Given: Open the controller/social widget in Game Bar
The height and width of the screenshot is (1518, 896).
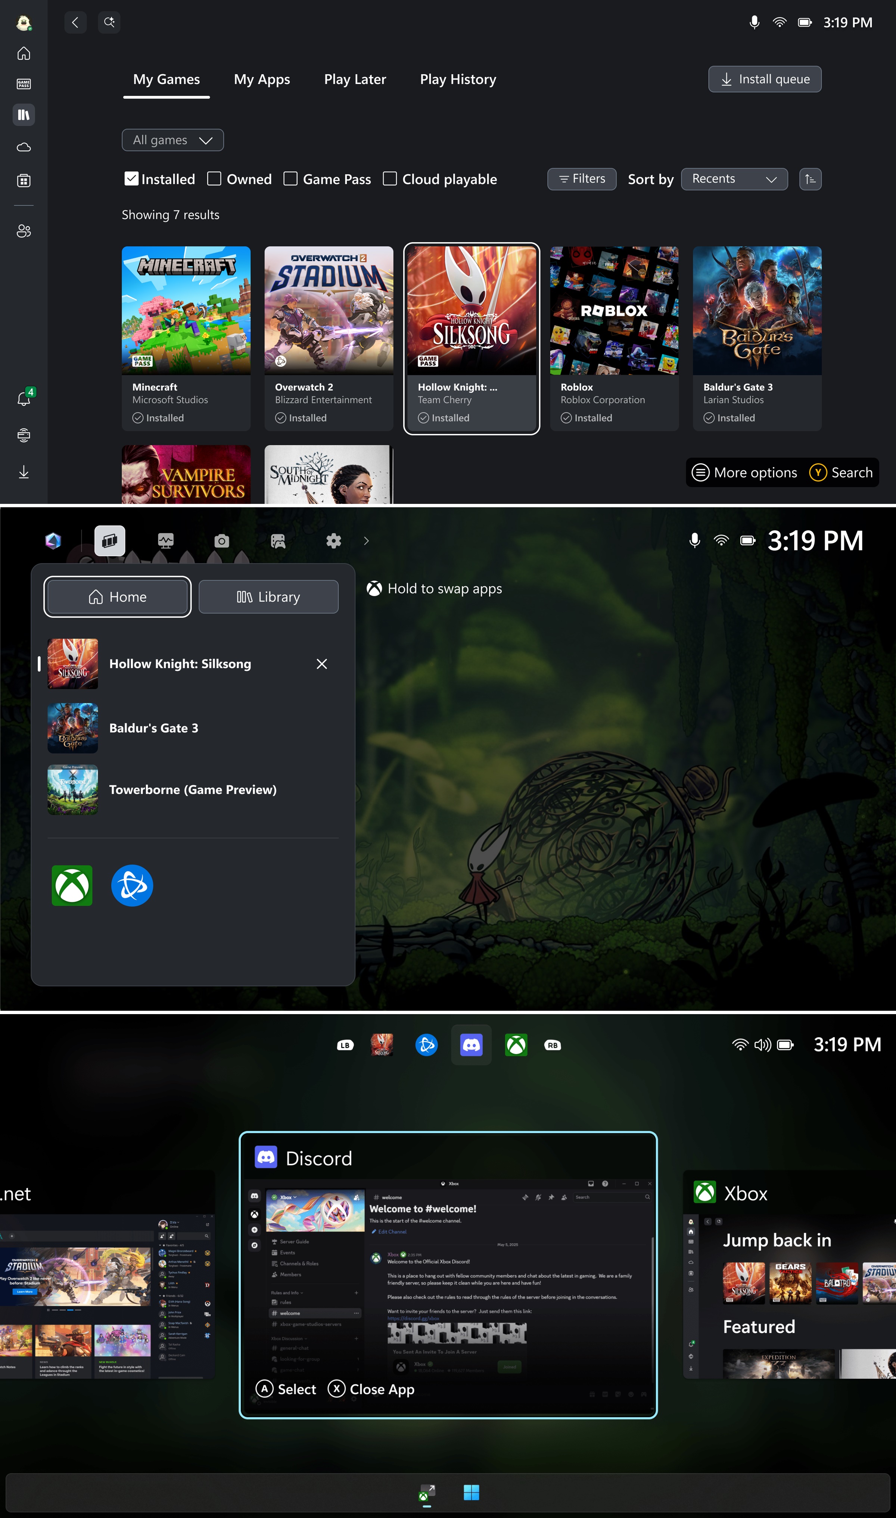Looking at the screenshot, I should (278, 541).
